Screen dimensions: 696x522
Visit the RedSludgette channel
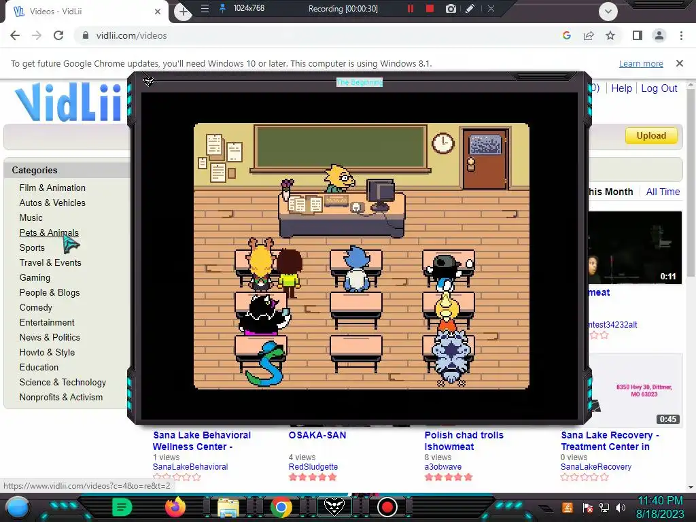pos(313,467)
